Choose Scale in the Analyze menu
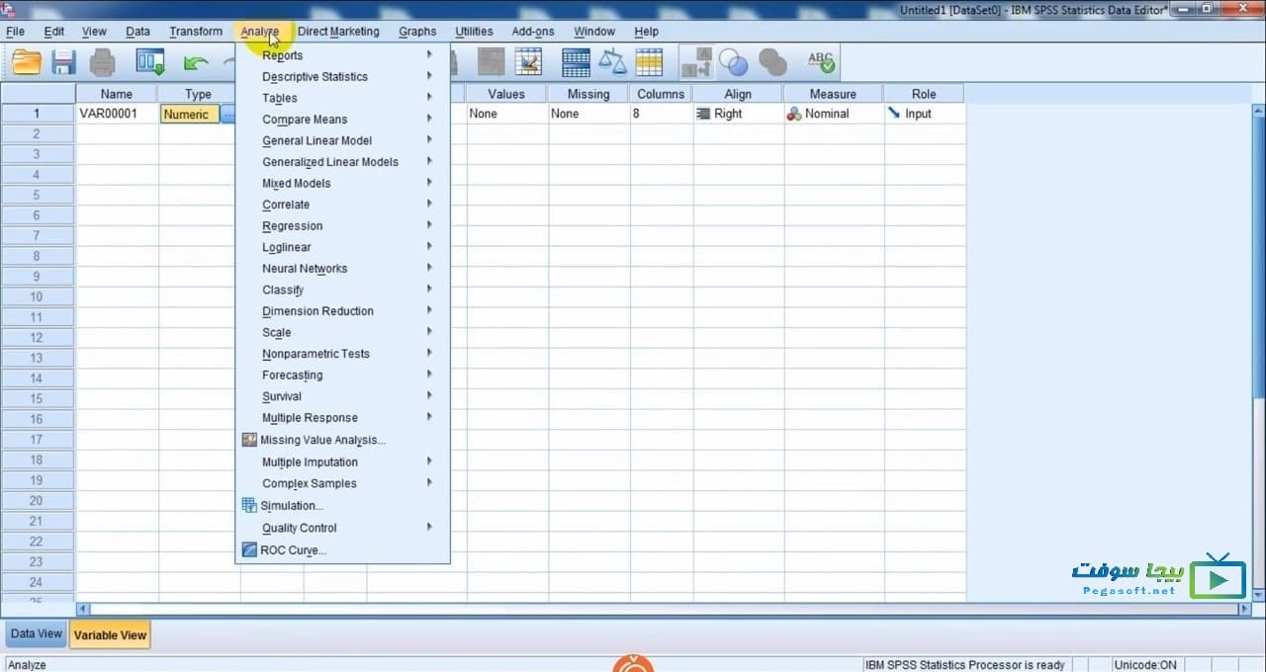The width and height of the screenshot is (1266, 672). click(x=342, y=332)
